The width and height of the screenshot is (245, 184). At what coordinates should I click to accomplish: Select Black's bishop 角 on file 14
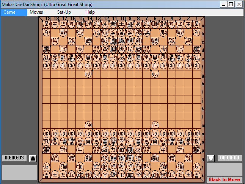click(x=88, y=141)
